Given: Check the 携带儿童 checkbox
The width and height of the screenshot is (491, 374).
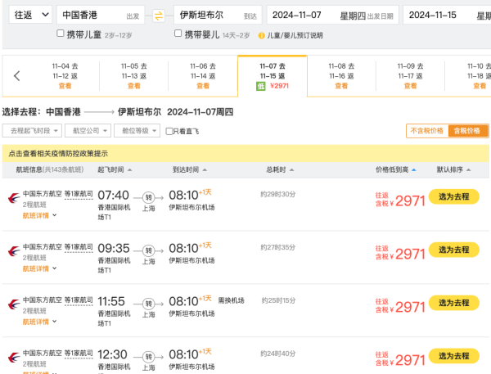Looking at the screenshot, I should pyautogui.click(x=61, y=34).
